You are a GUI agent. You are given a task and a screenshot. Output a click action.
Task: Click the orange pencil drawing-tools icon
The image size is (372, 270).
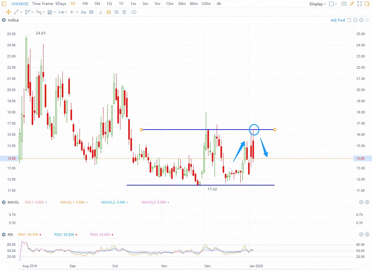352,4
